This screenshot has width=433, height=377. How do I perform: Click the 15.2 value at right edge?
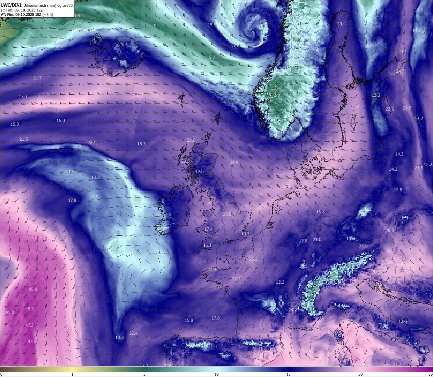coord(428,164)
